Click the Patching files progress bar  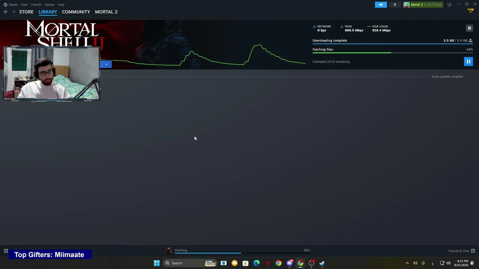pyautogui.click(x=393, y=53)
